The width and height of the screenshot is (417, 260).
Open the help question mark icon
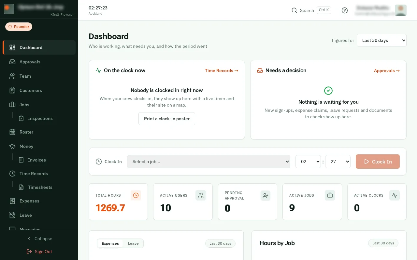(345, 10)
